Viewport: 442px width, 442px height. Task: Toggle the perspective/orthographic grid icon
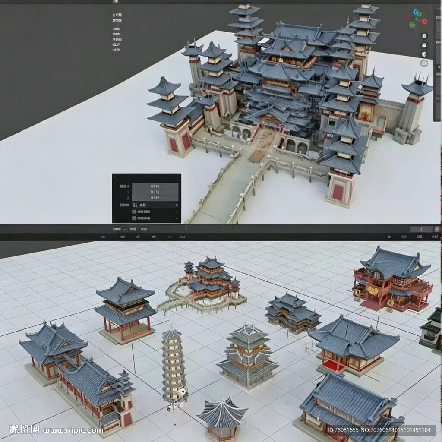424,63
